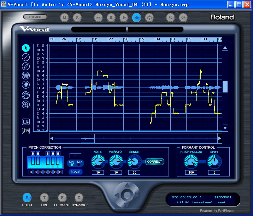Select the arrow pointer tool
Image resolution: width=253 pixels, height=216 pixels.
click(x=26, y=48)
